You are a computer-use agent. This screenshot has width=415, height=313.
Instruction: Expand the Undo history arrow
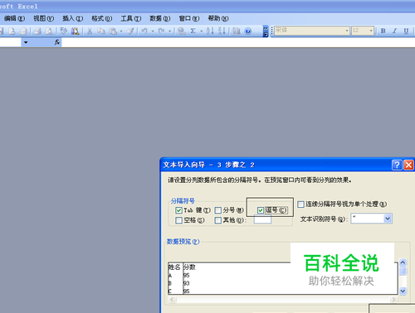153,31
